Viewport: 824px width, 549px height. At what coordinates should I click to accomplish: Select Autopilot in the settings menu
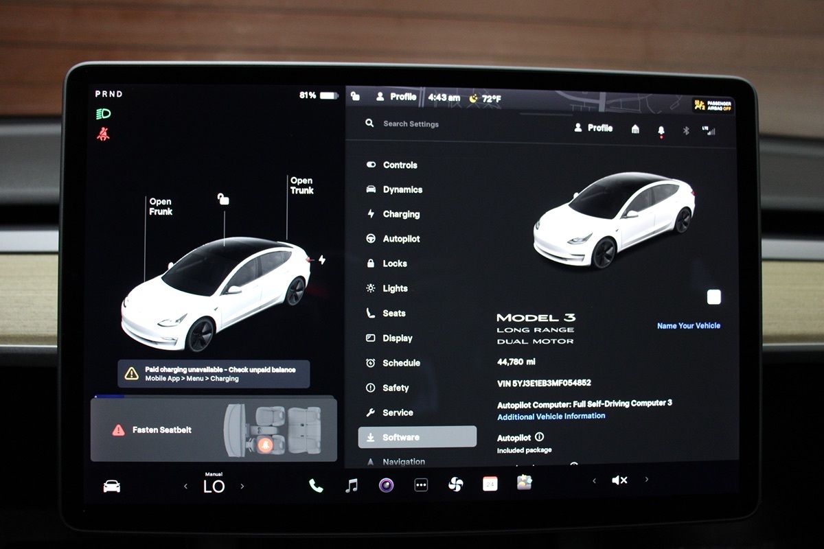click(401, 239)
